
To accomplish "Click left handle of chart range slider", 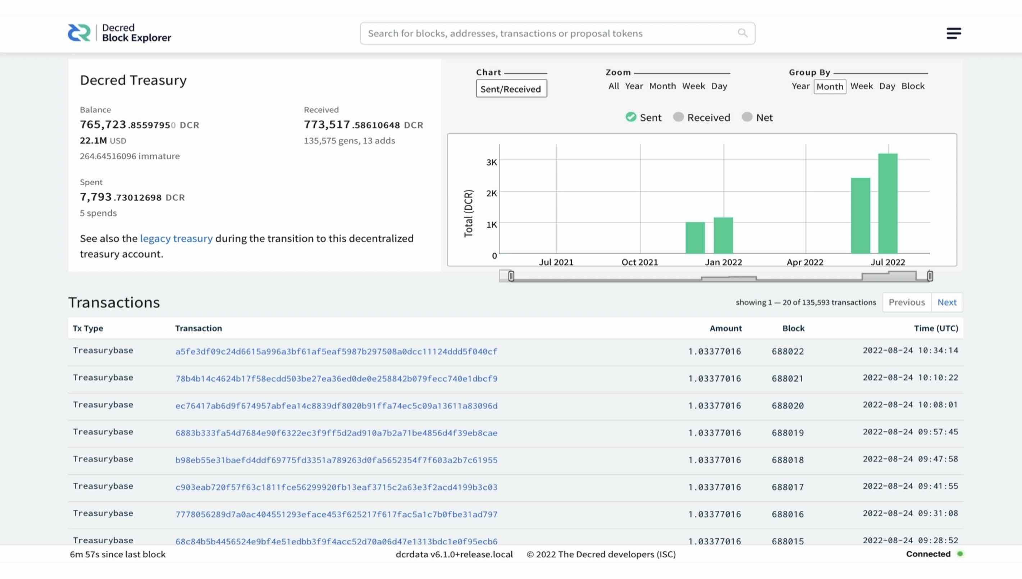I will pos(511,276).
